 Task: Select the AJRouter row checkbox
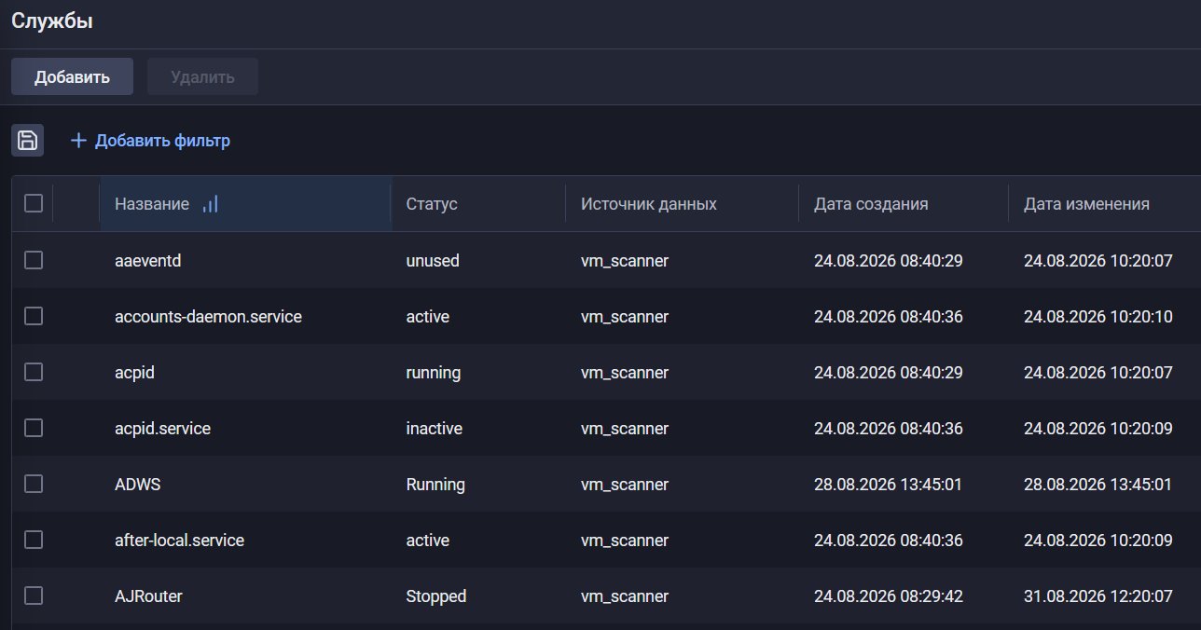tap(34, 596)
